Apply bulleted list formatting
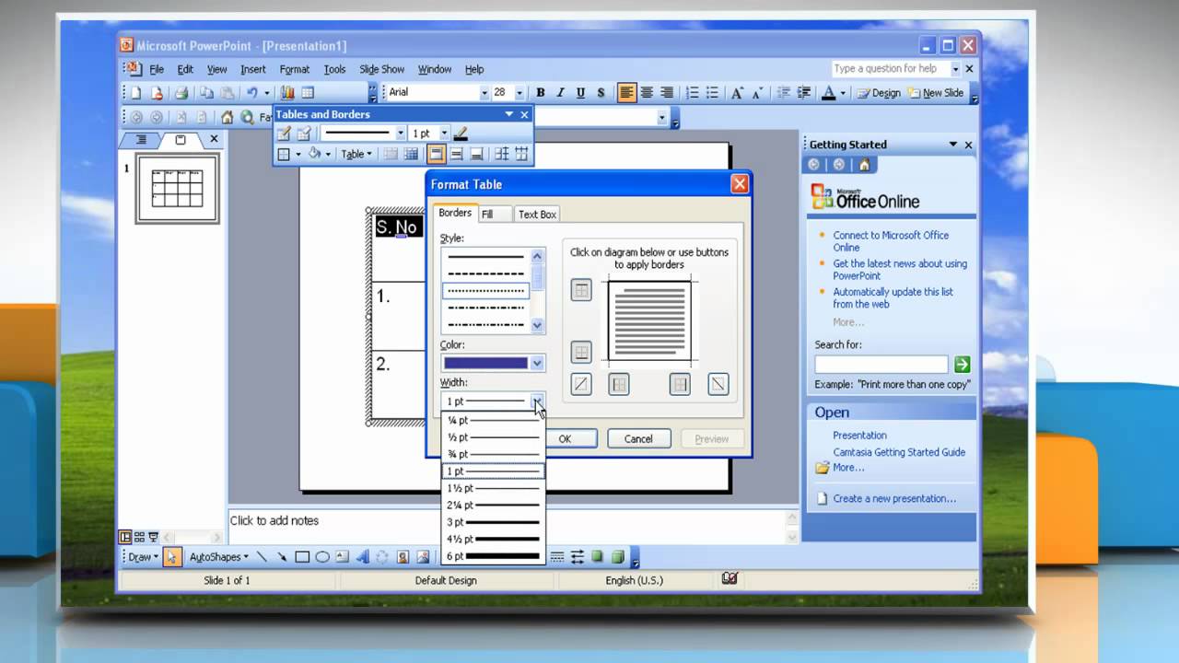1179x663 pixels. click(x=712, y=93)
